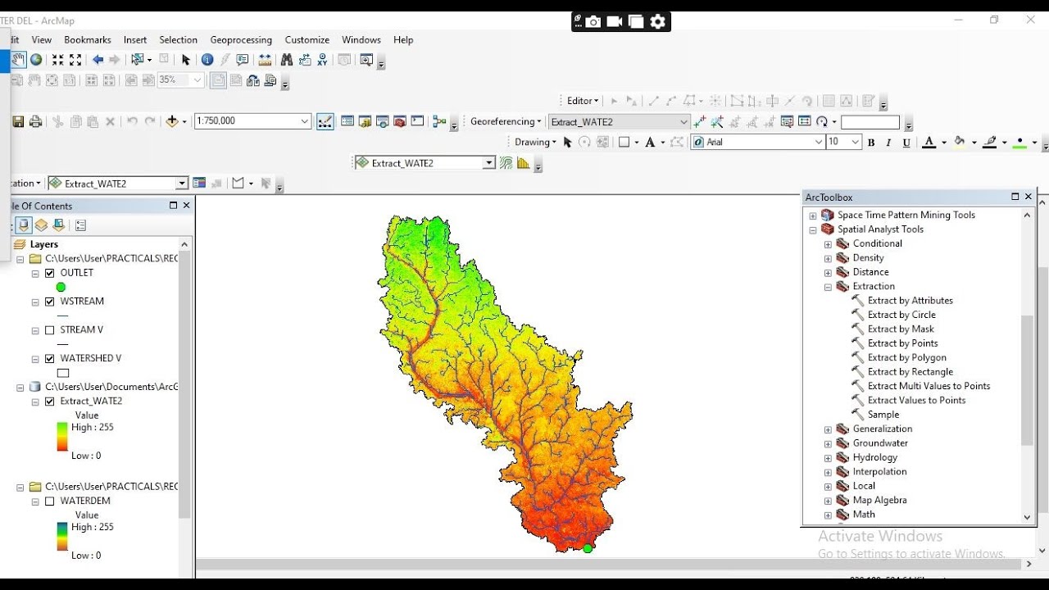Select the Extract by Mask tool
Image resolution: width=1049 pixels, height=590 pixels.
point(901,329)
